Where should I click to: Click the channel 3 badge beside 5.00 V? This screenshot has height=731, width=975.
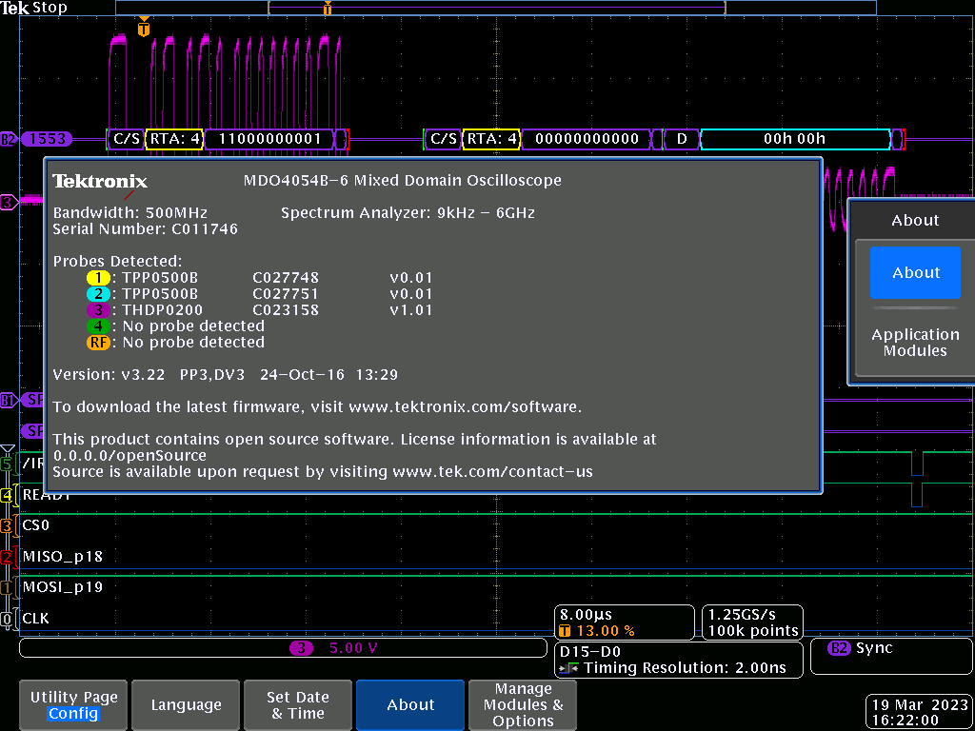[302, 648]
